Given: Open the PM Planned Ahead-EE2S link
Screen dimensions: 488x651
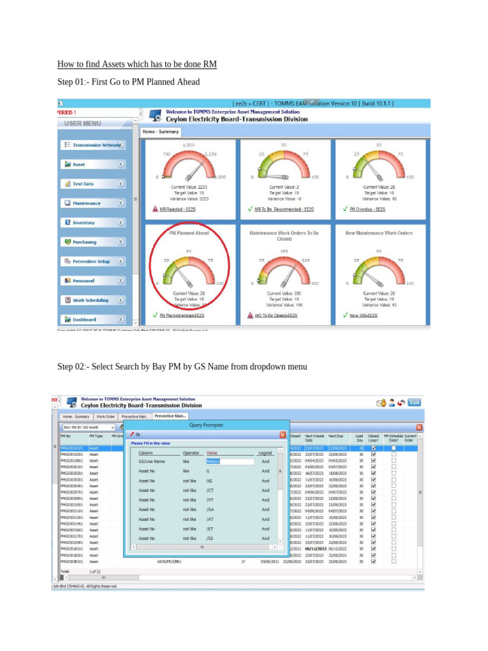Looking at the screenshot, I should pos(182,315).
